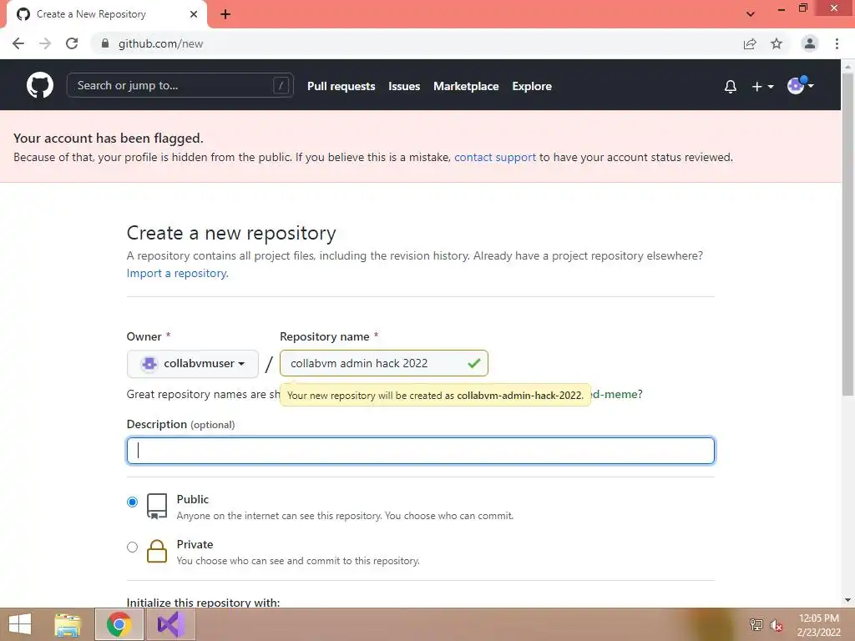The width and height of the screenshot is (855, 641).
Task: Select the Create a New Repository tab
Action: pos(107,14)
